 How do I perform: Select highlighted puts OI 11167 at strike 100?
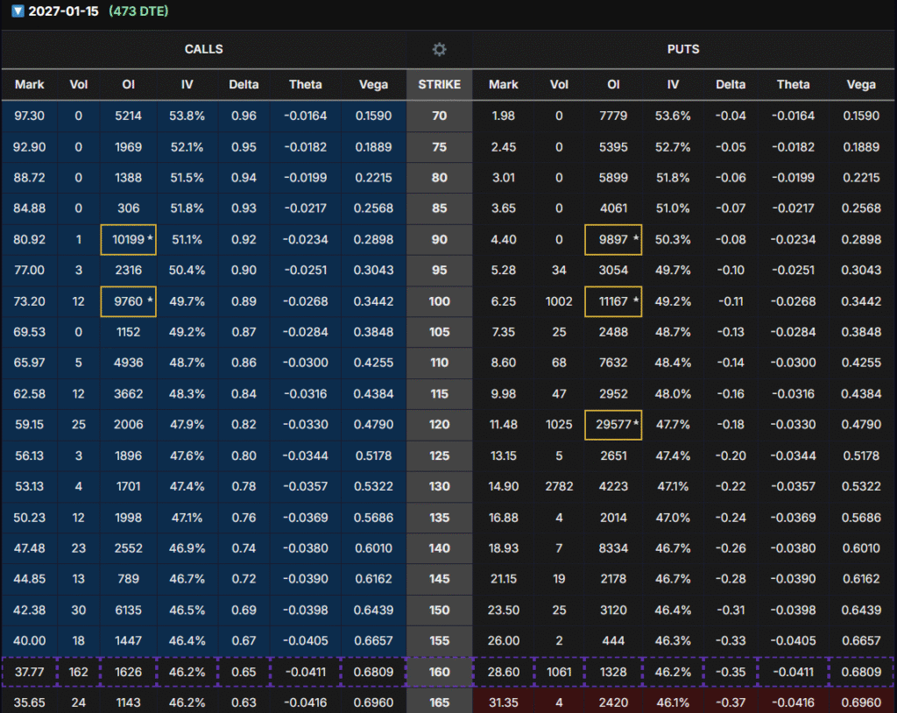point(612,301)
